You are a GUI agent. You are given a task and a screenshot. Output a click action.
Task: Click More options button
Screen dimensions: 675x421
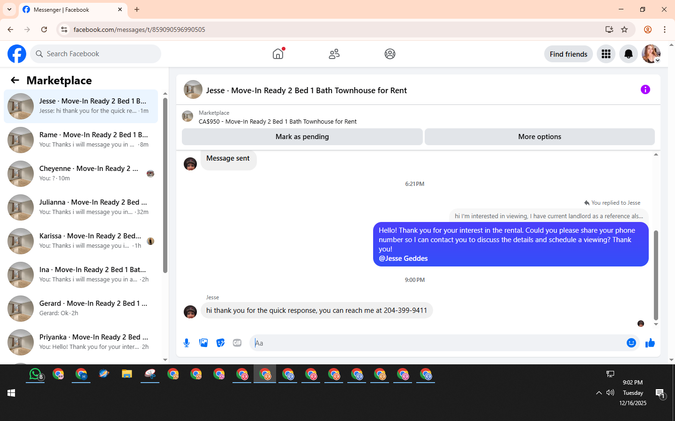click(x=540, y=137)
